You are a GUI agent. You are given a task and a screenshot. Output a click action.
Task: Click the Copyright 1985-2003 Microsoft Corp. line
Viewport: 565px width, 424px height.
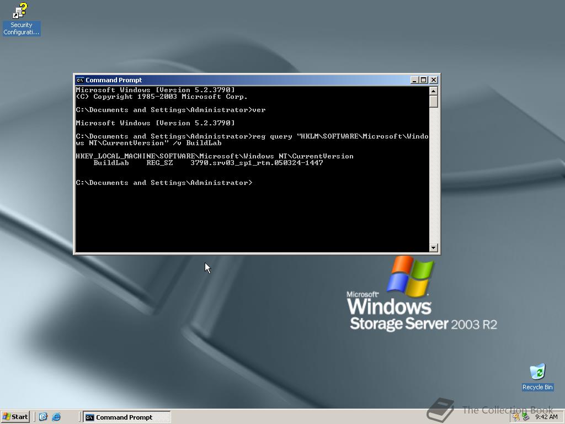(162, 97)
